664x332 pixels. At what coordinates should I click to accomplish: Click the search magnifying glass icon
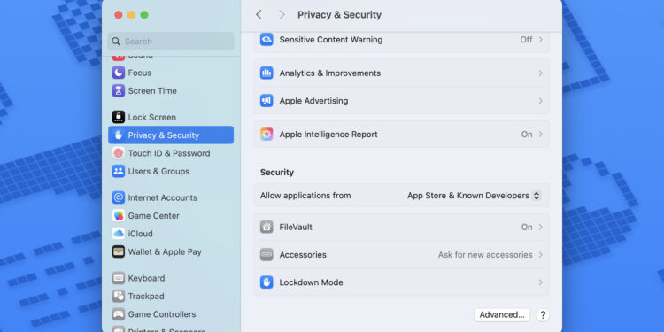(116, 42)
